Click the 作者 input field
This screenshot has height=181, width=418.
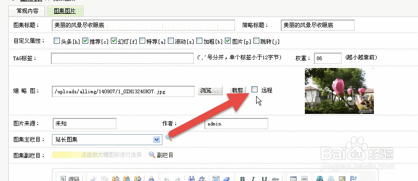236,124
